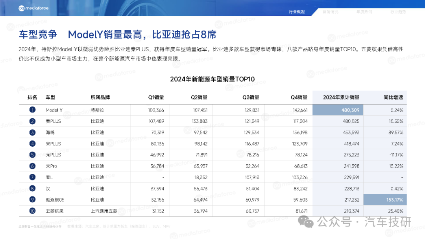Click highlighted total sales 480,309

[338, 110]
